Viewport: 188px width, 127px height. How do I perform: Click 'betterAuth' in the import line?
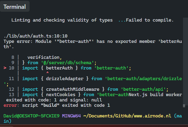(x=58, y=68)
